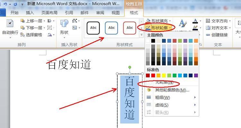Choose the orange theme color swatch

pyautogui.click(x=196, y=41)
